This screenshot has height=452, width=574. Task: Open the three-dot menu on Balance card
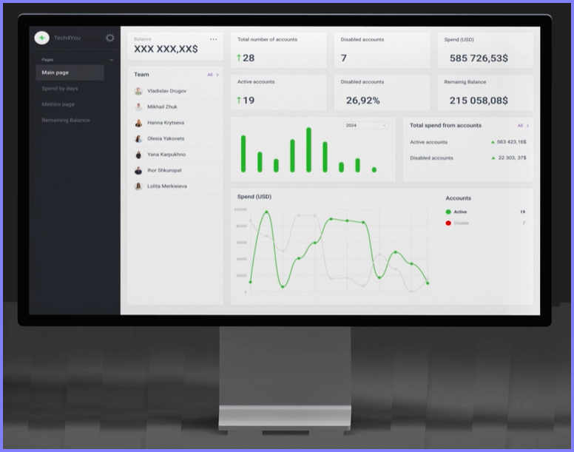point(214,39)
